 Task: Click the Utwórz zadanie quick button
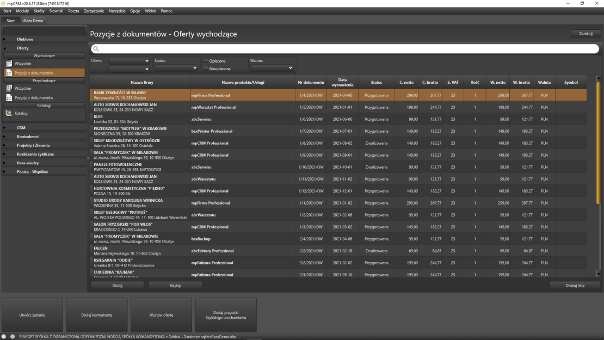32,315
